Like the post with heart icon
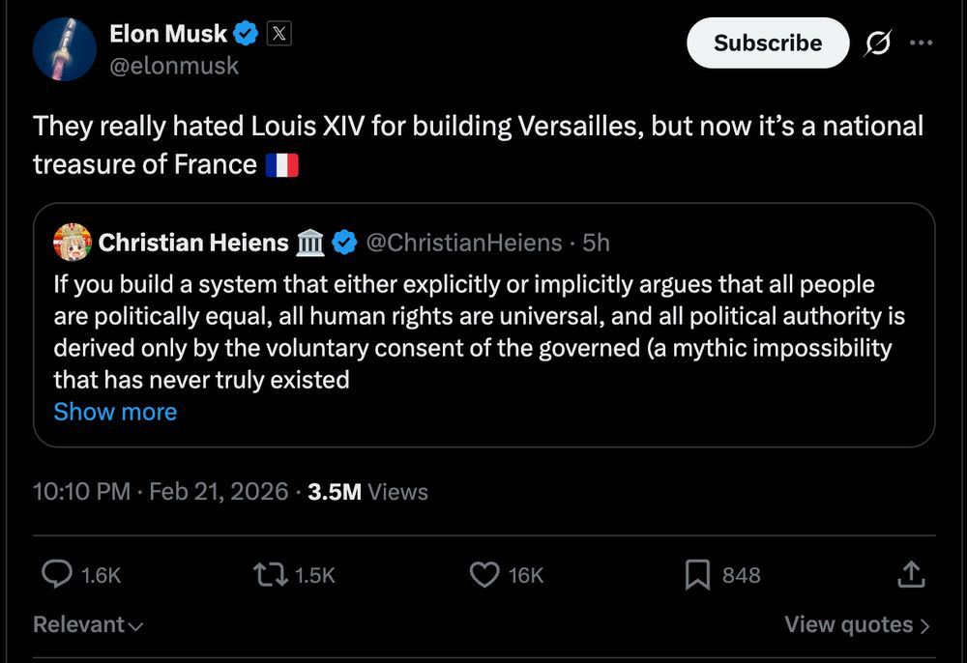The image size is (967, 663). click(x=483, y=575)
